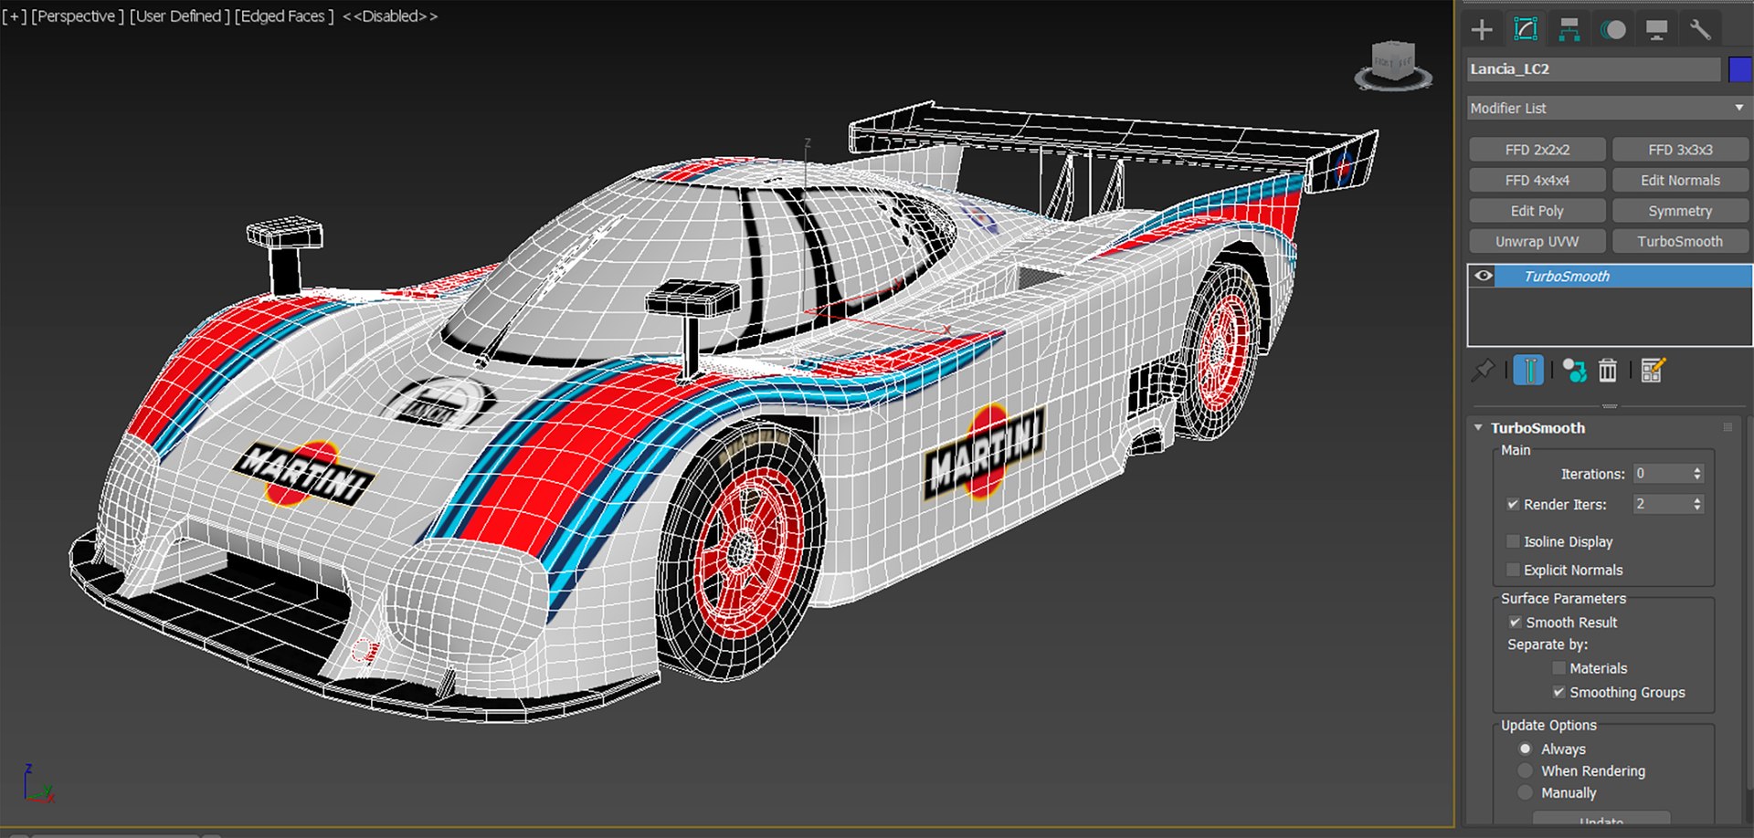Toggle TurboSmooth modifier eye visibility

point(1484,276)
